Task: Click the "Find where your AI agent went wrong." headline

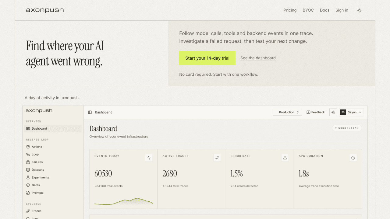Action: tap(65, 54)
